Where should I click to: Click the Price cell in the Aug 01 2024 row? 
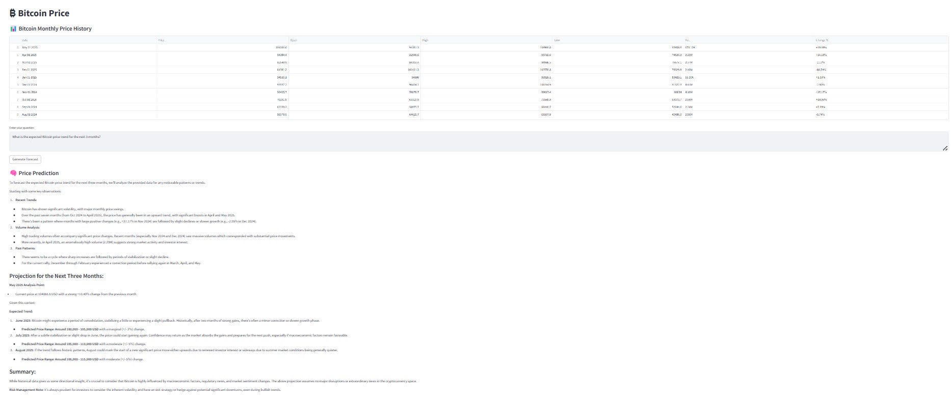[222, 115]
